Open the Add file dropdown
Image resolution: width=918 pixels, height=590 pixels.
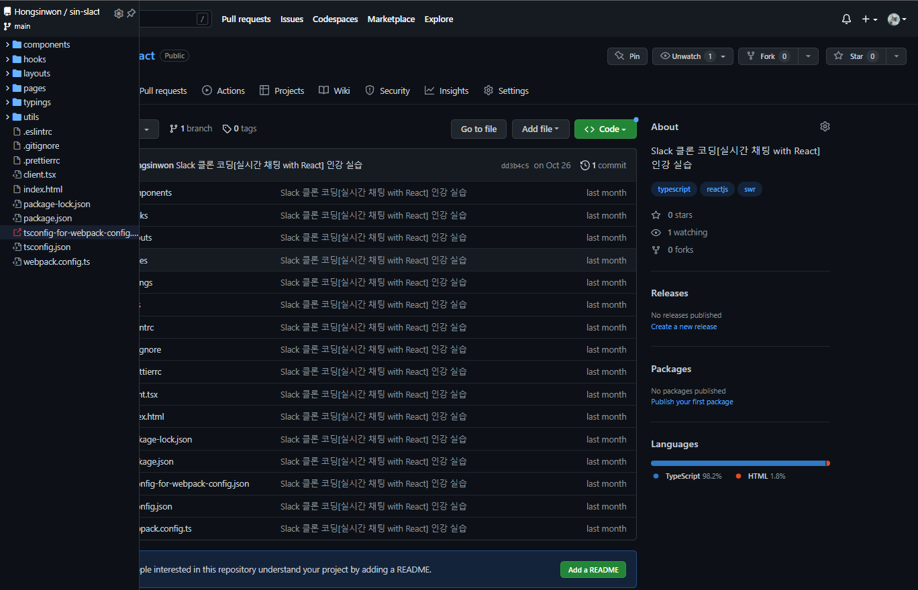pyautogui.click(x=540, y=129)
